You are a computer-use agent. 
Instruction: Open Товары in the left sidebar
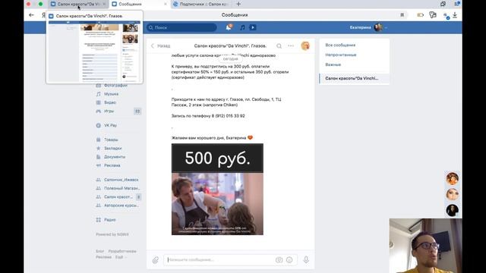coord(111,140)
